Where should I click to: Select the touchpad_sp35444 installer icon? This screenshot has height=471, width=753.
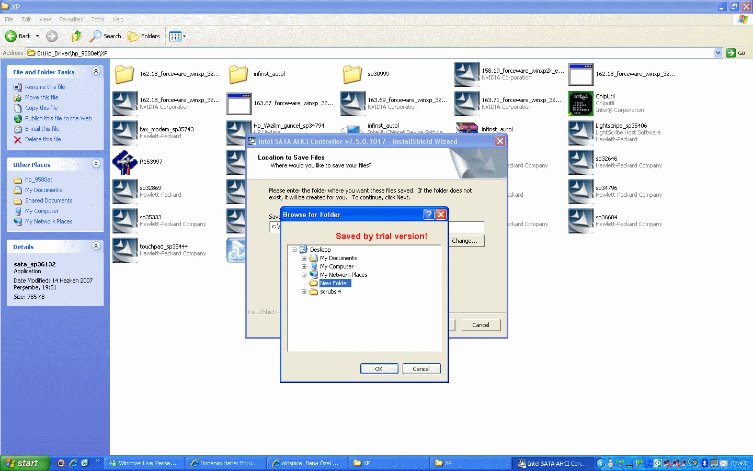124,250
